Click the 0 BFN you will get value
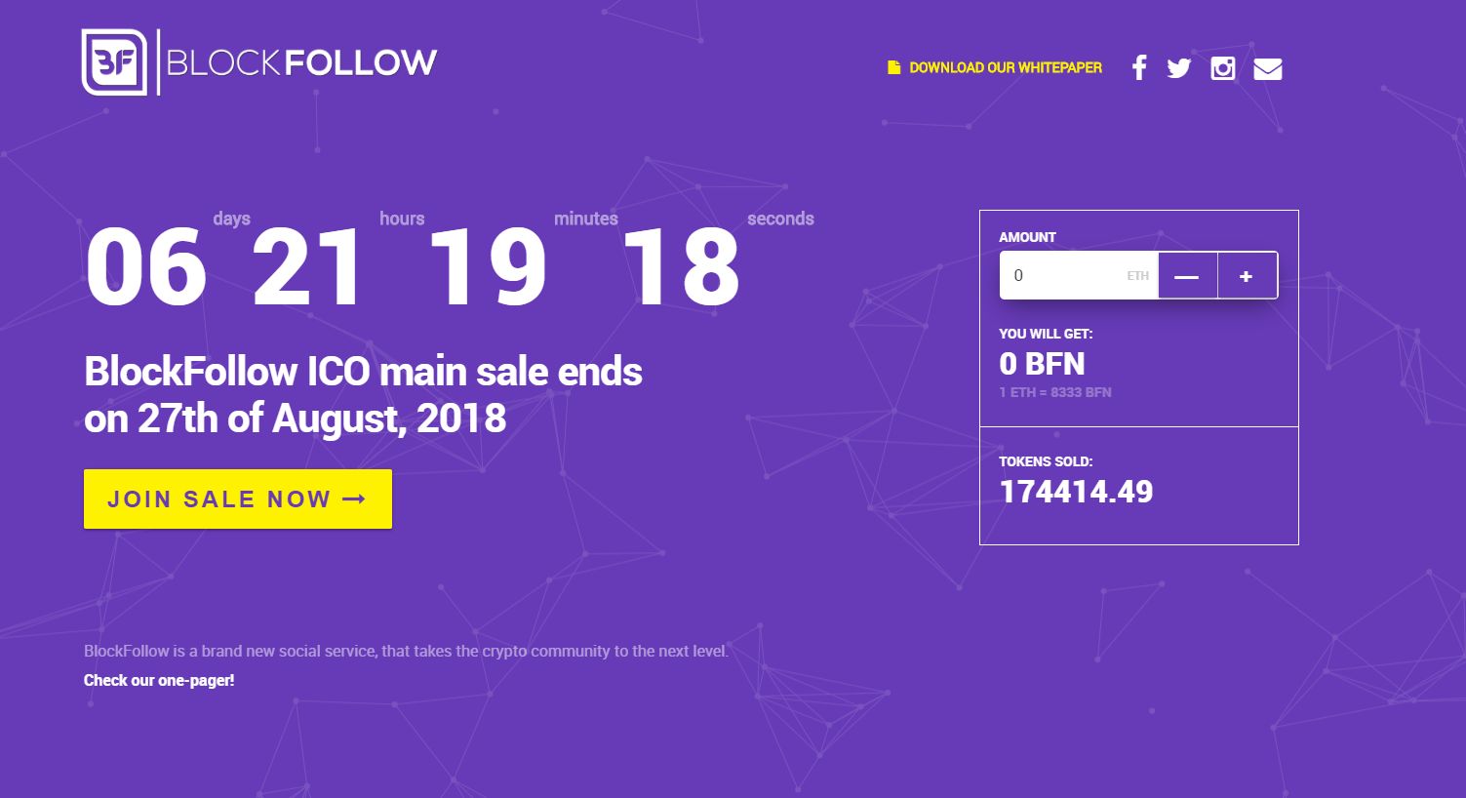 1042,364
